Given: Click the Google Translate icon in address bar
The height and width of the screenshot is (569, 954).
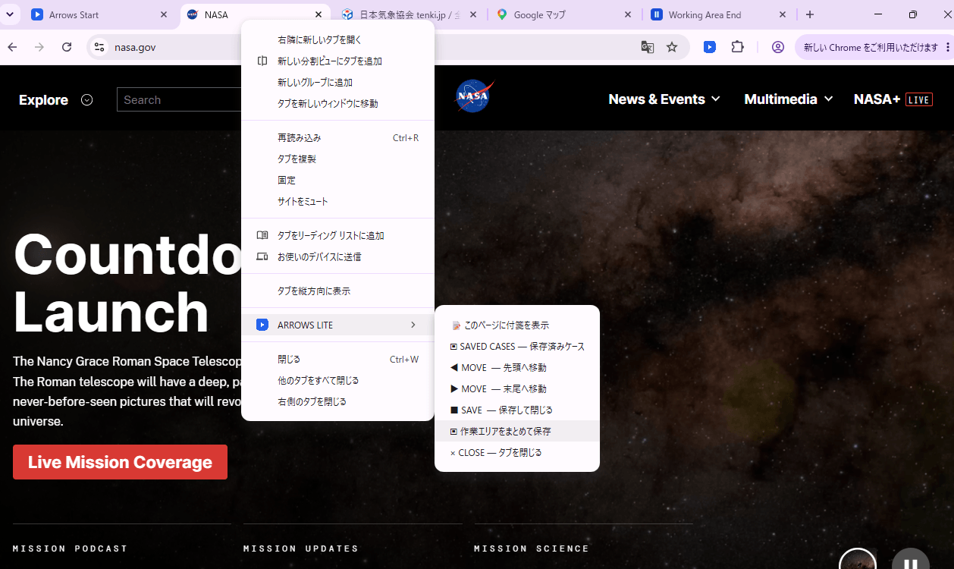Looking at the screenshot, I should tap(647, 47).
